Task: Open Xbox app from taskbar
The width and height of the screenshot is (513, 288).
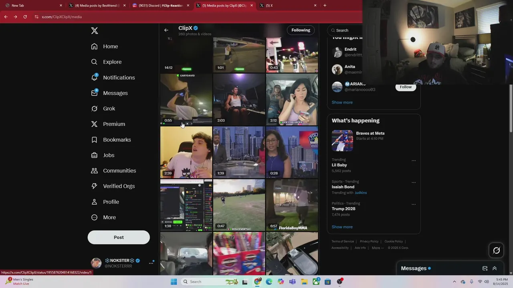Action: click(x=316, y=282)
